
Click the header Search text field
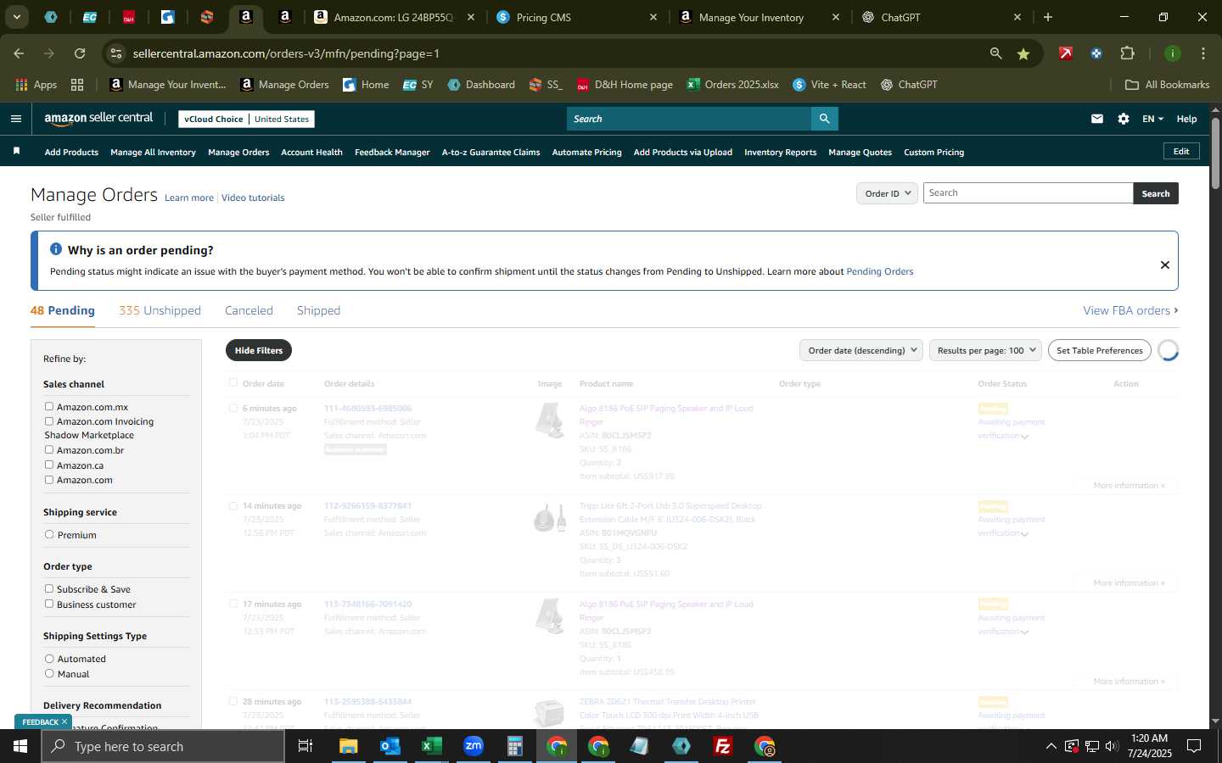point(688,119)
